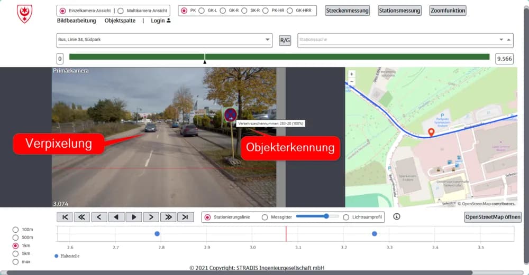Viewport: 529px width, 275px height.
Task: Click the city coat of arms logo
Action: pos(25,14)
